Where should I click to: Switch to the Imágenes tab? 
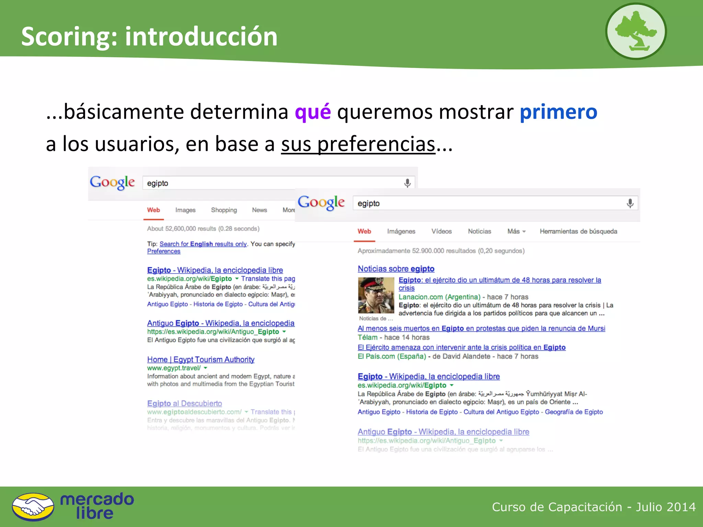pos(401,232)
